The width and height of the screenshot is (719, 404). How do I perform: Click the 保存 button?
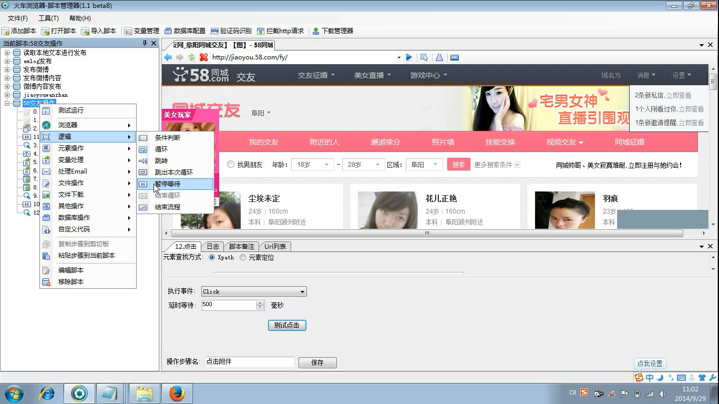(x=317, y=363)
